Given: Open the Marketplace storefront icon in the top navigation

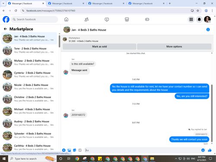Looking at the screenshot, I should [x=127, y=19].
